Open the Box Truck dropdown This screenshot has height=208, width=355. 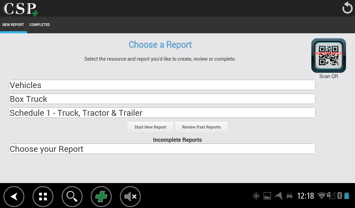point(162,99)
